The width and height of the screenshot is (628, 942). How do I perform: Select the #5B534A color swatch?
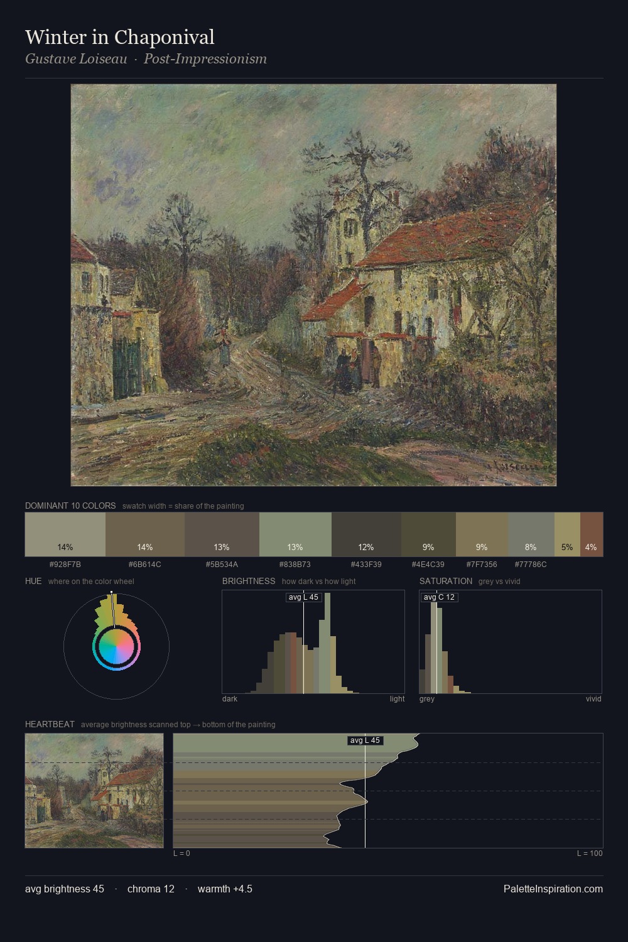(x=222, y=534)
